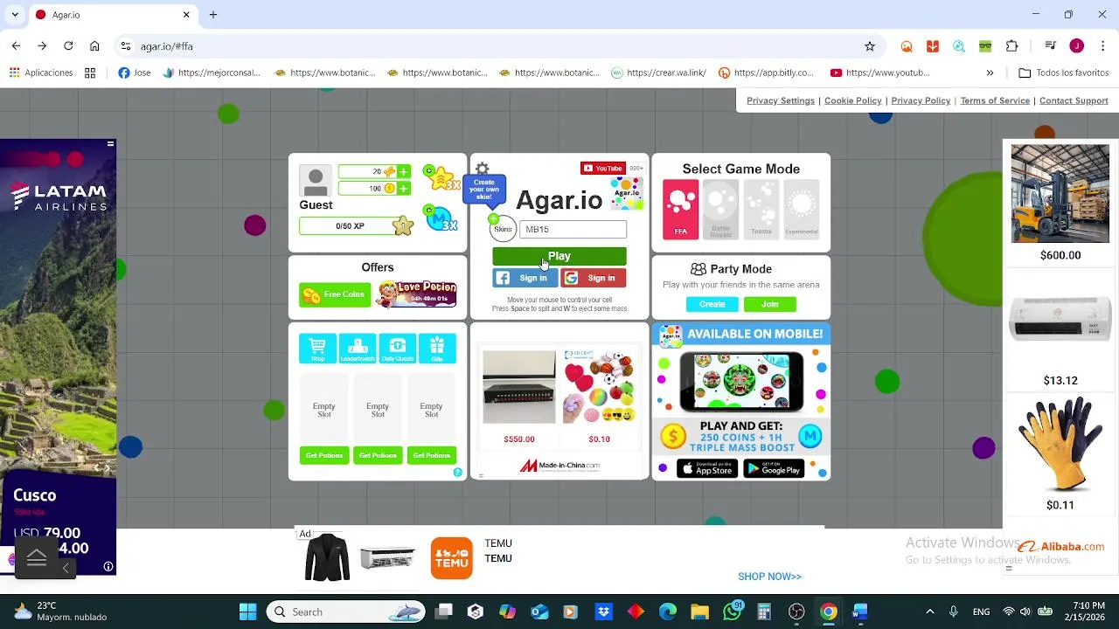Viewport: 1119px width, 629px height.
Task: Open the Daily Quests chest icon
Action: click(398, 348)
